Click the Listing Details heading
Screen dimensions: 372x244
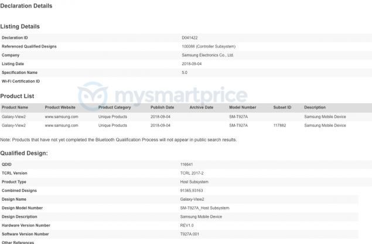point(20,26)
